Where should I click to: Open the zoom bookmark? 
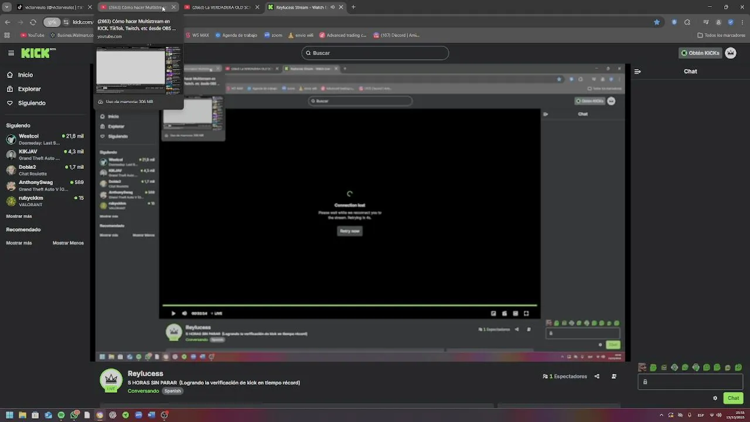click(x=273, y=35)
